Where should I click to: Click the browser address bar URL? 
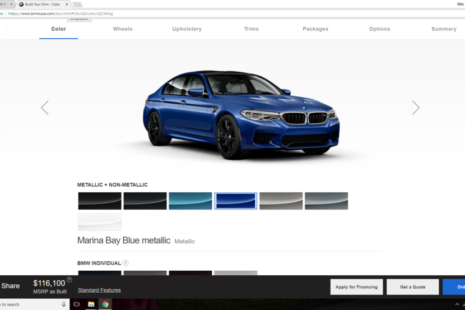pos(61,13)
